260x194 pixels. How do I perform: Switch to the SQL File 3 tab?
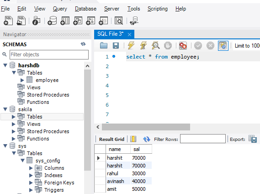click(x=110, y=34)
